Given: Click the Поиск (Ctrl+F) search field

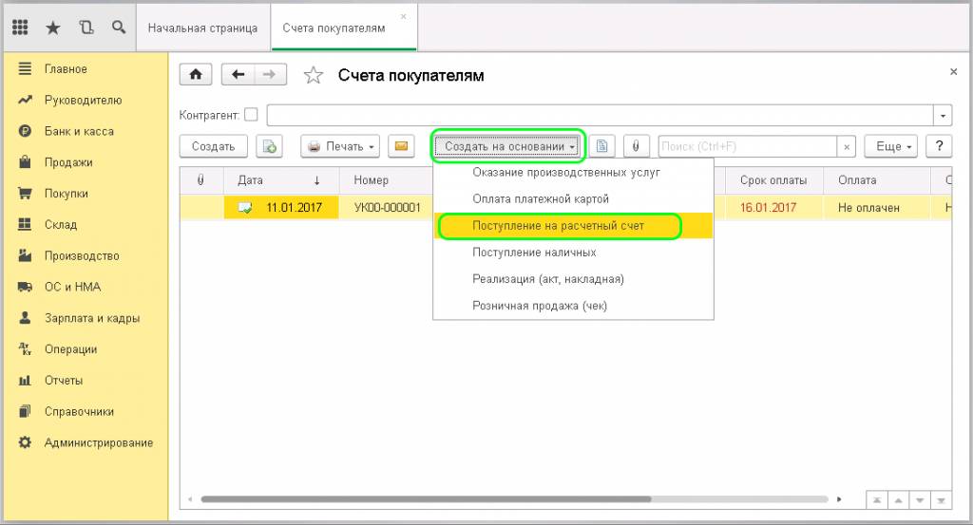Looking at the screenshot, I should [x=748, y=147].
